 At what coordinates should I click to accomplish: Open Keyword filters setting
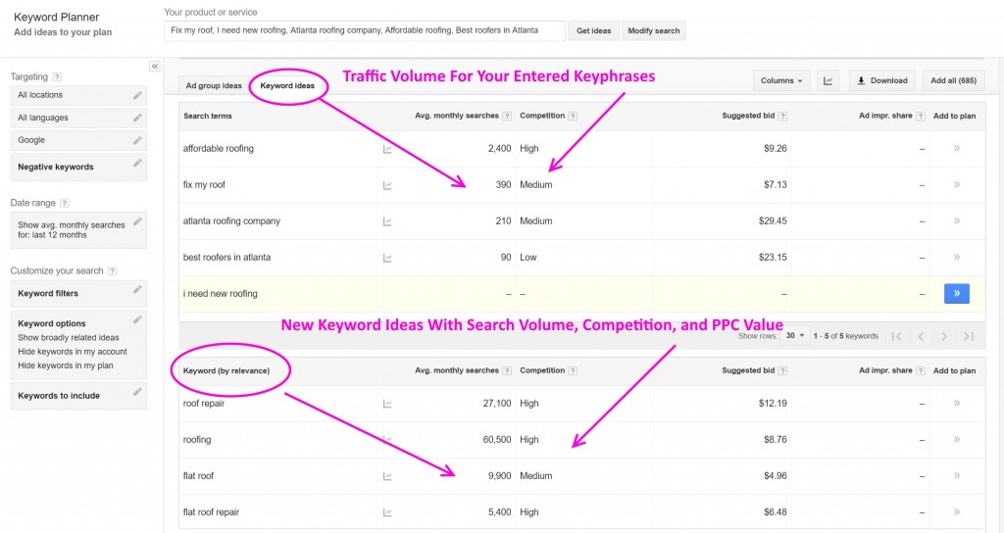coord(78,294)
